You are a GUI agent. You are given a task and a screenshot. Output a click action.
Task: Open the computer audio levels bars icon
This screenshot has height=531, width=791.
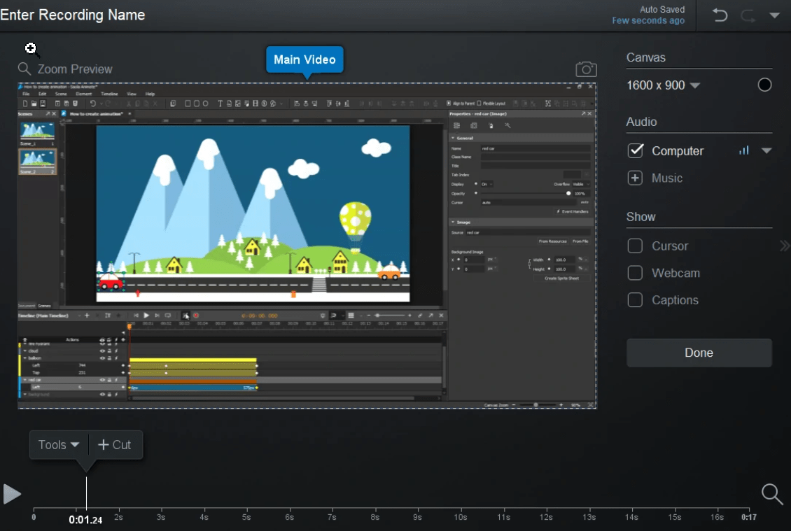pyautogui.click(x=744, y=150)
